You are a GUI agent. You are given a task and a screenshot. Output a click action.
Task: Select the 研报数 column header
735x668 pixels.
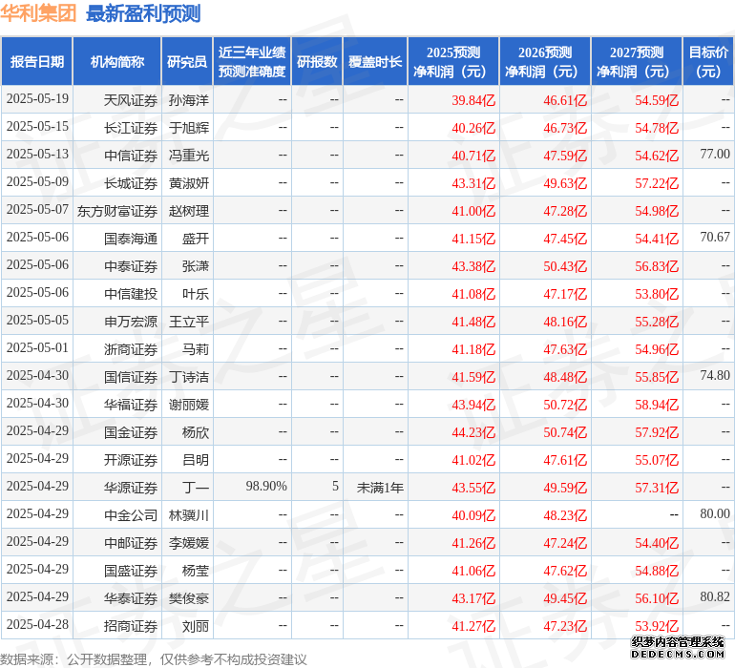tap(317, 61)
